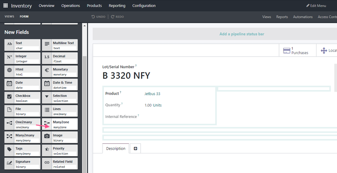Click the sidebar scrollbar up arrow
This screenshot has width=337, height=173.
[84, 26]
